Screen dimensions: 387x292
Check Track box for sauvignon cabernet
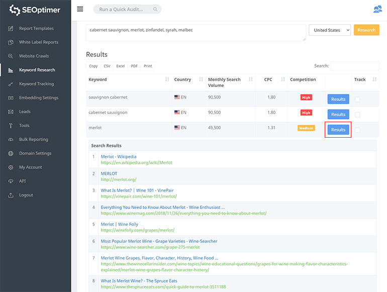[x=357, y=100]
